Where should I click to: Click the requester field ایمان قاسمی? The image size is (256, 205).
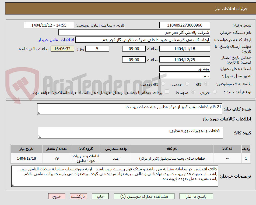[x=142, y=40]
